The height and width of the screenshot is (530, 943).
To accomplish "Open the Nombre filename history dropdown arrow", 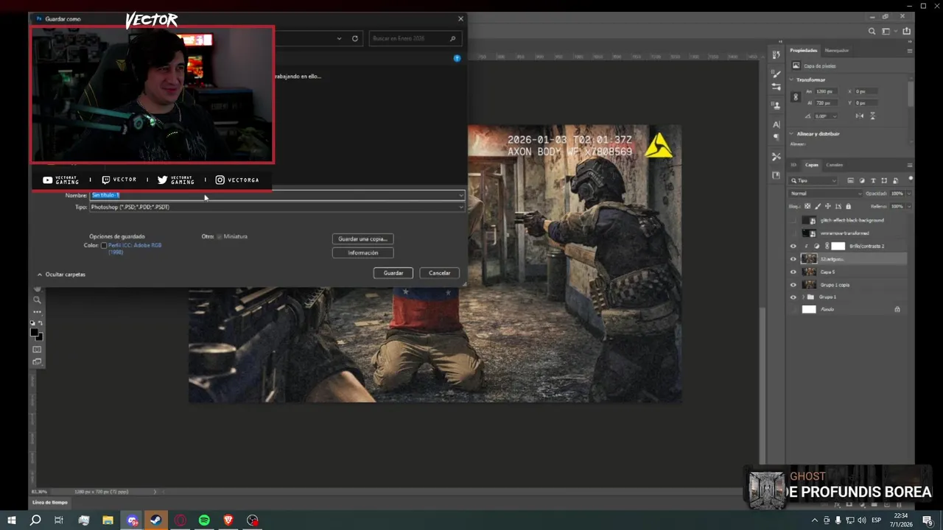I will tap(461, 195).
